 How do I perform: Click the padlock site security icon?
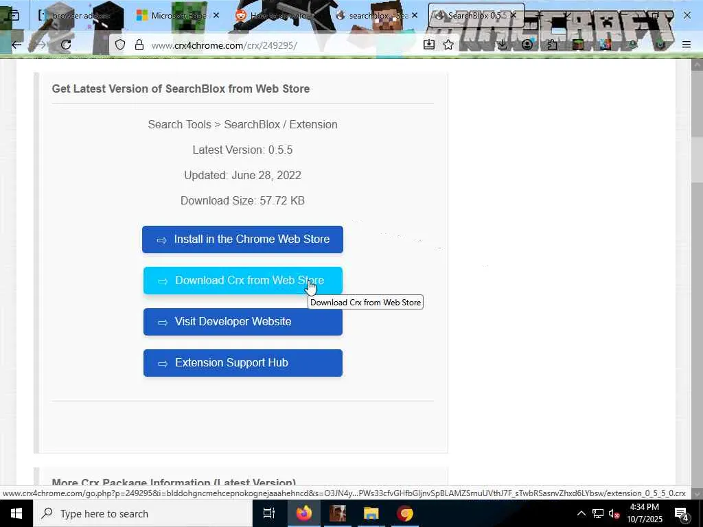coord(139,45)
